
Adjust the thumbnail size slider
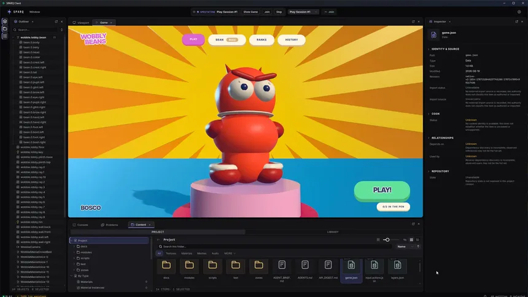[x=387, y=240]
